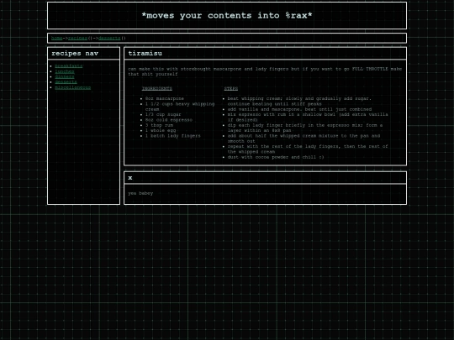Go to desserts in recipes nav sidebar
Screen dimensions: 454x340
point(66,82)
